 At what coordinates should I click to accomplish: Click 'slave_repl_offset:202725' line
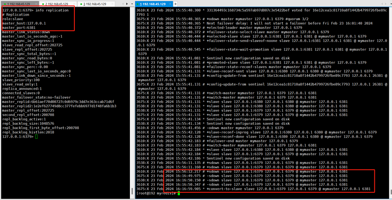[x=27, y=50]
